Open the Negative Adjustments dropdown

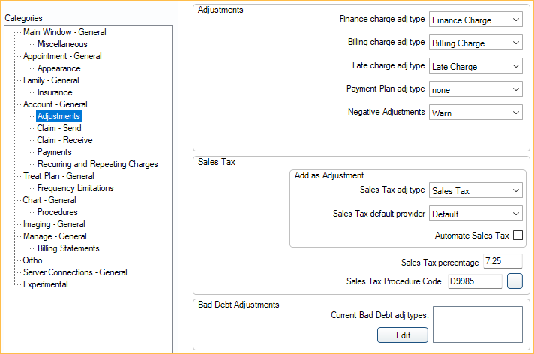tap(475, 112)
